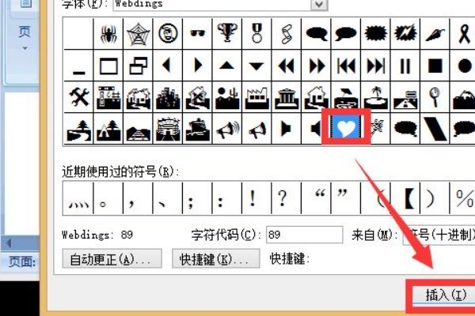Pick recent symbol left double quote “
Viewport: 475px width, 316px height.
click(316, 198)
